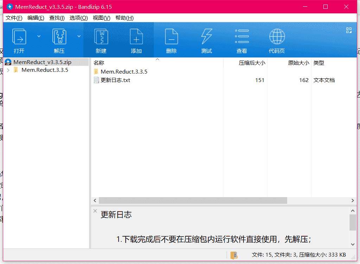Select MemReduct_v3.3.5.zip root in tree

click(42, 62)
